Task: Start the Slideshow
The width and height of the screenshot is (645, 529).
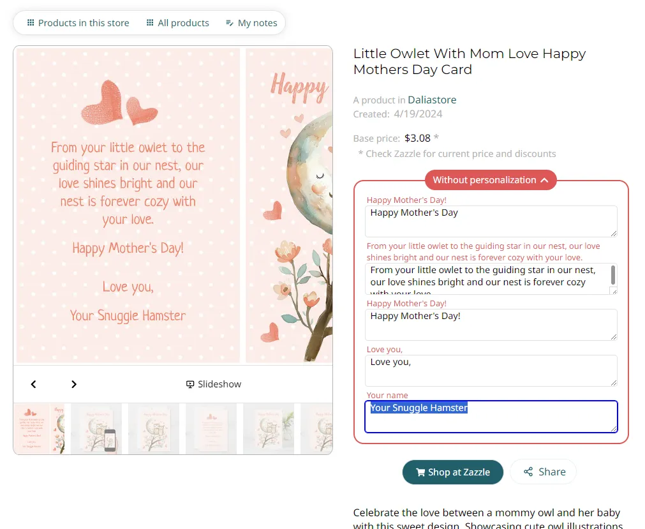Action: point(213,384)
